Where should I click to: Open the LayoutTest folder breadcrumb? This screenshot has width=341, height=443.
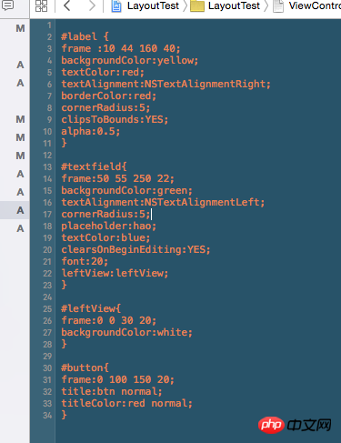(x=234, y=5)
